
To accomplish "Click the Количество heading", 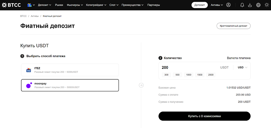I will tap(173, 58).
